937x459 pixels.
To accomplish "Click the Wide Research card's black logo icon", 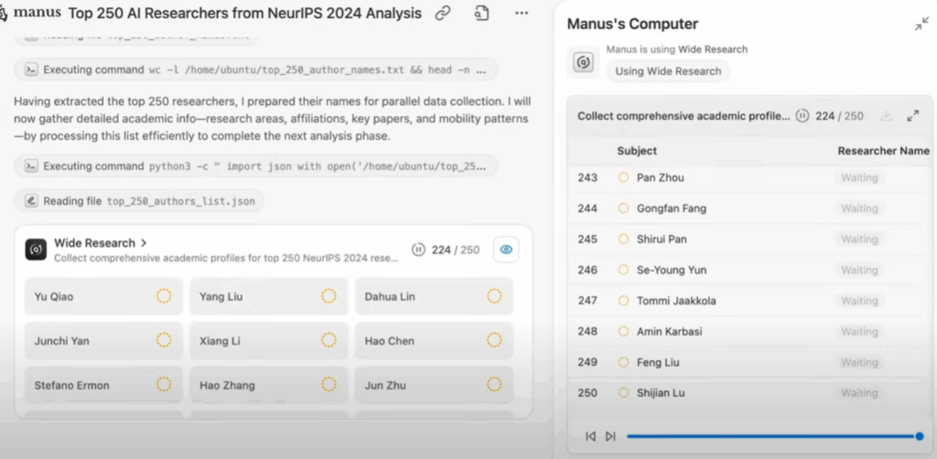I will click(36, 250).
